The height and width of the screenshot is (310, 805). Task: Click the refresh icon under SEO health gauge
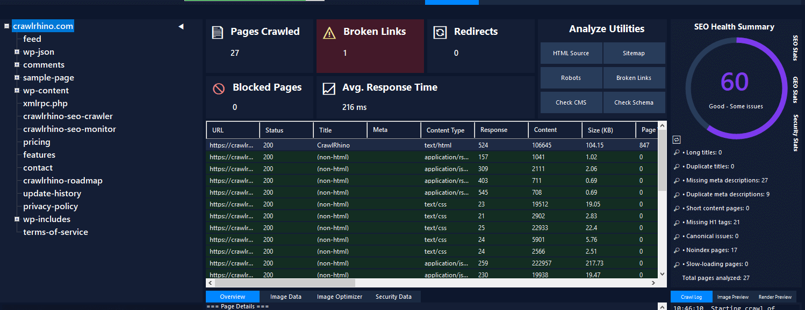[x=677, y=139]
